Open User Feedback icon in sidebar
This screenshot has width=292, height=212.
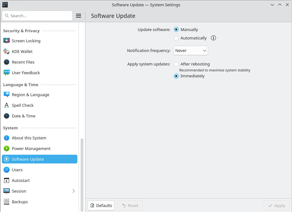click(x=7, y=73)
